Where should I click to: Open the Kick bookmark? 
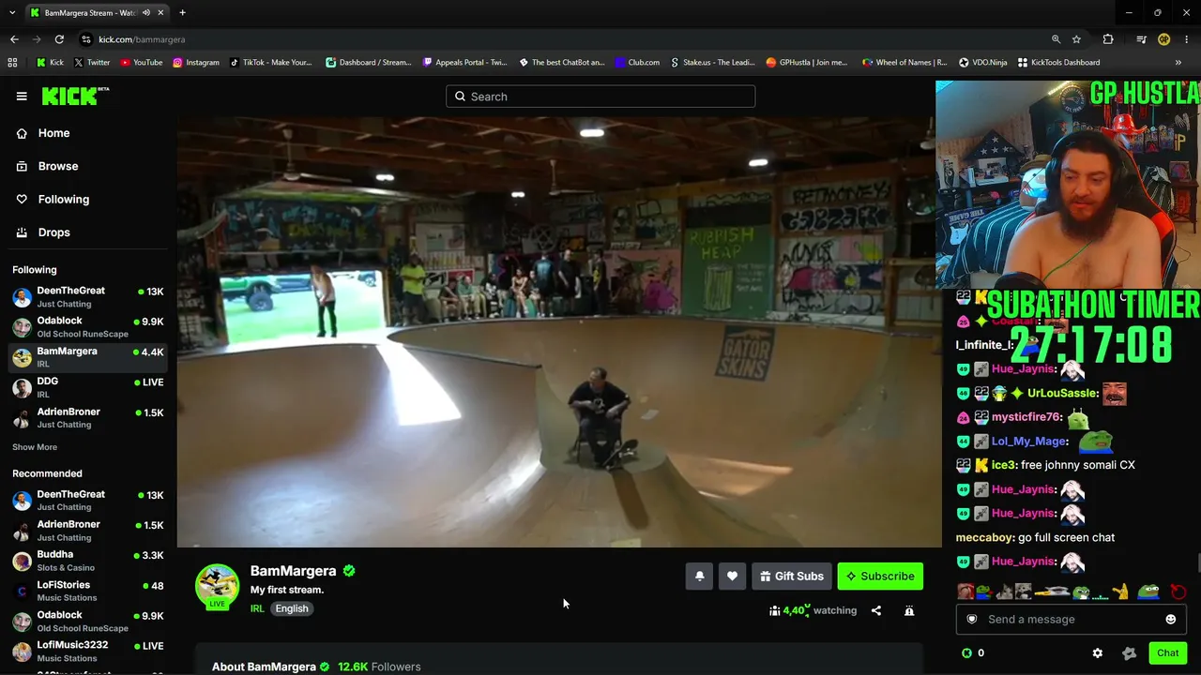[x=50, y=63]
